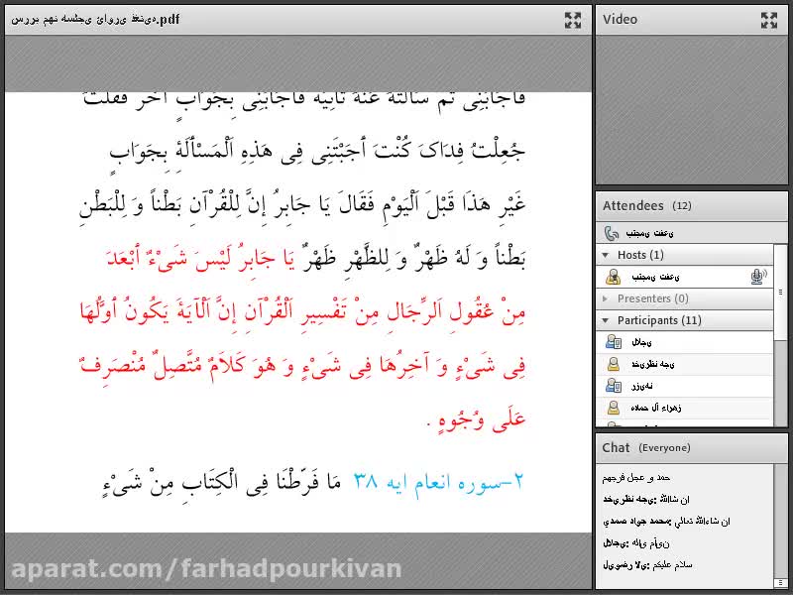Expand the Presenters (0) group
The width and height of the screenshot is (793, 595).
click(x=607, y=298)
